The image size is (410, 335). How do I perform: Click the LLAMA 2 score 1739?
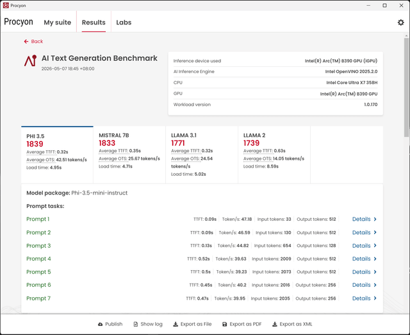pyautogui.click(x=251, y=143)
